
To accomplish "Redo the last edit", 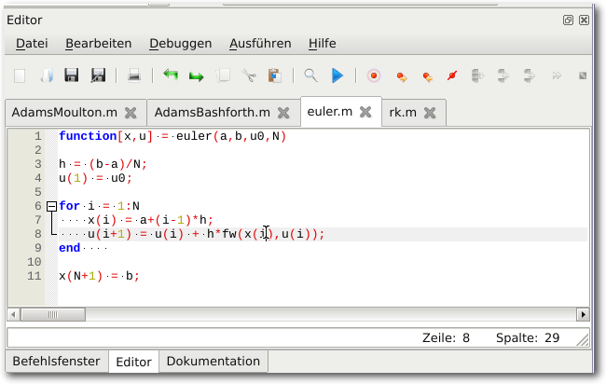I will coord(197,76).
